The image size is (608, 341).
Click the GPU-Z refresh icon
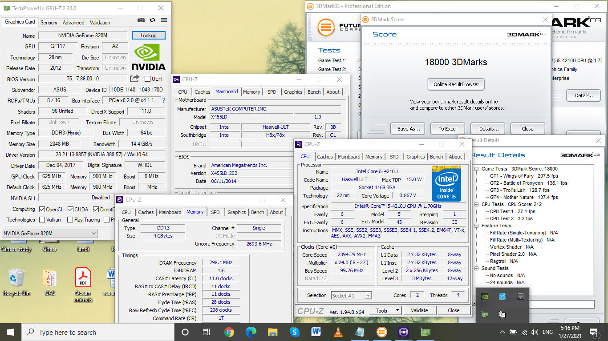click(x=153, y=20)
